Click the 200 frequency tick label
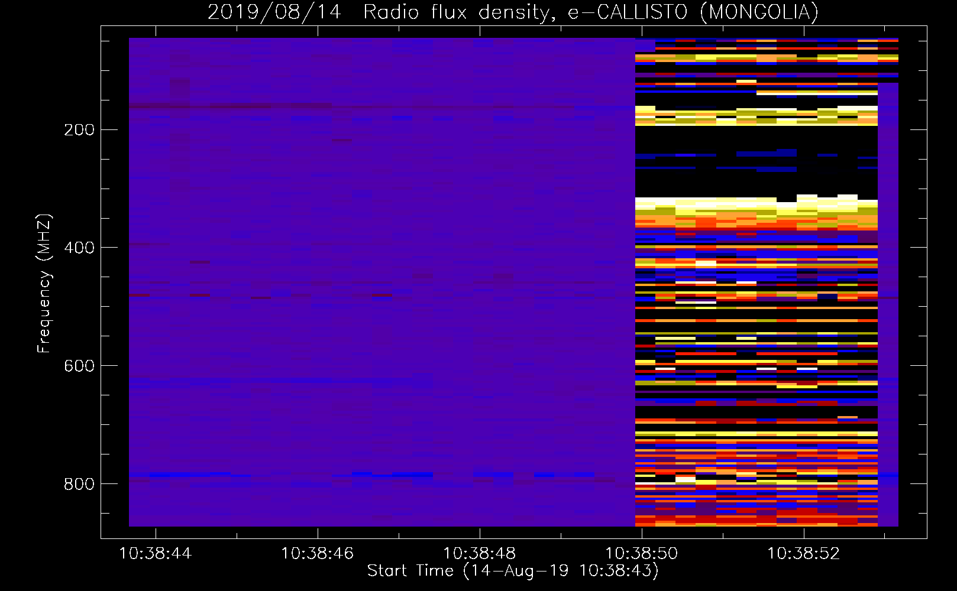This screenshot has height=591, width=957. point(79,130)
